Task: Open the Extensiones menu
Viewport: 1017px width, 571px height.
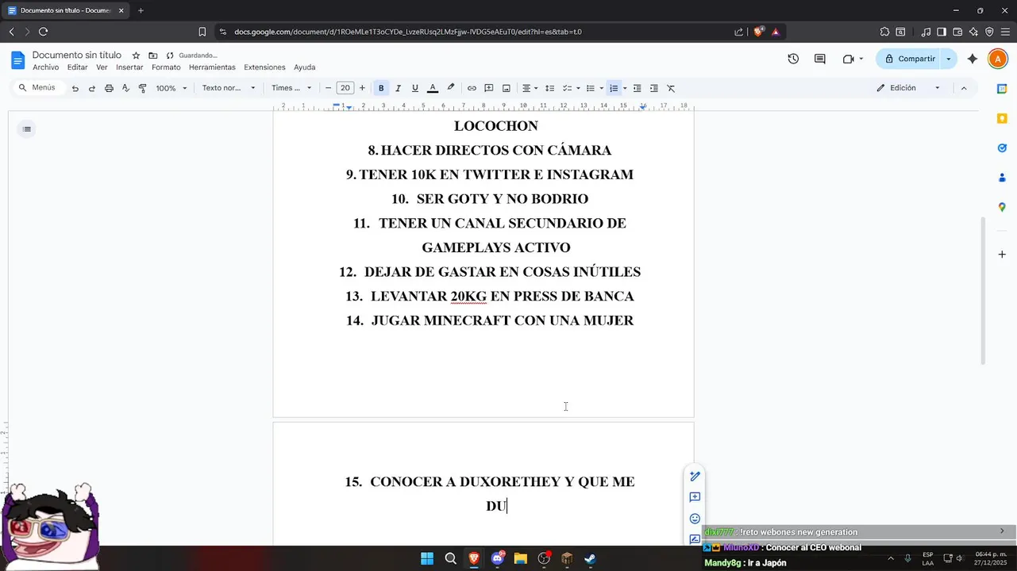Action: (264, 67)
